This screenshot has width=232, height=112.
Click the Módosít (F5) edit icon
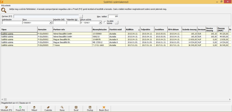point(7,107)
